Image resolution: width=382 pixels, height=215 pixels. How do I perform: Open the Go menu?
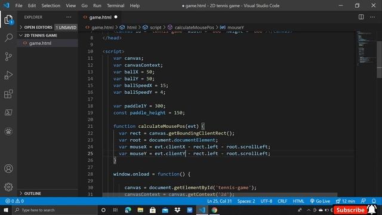[x=84, y=5]
